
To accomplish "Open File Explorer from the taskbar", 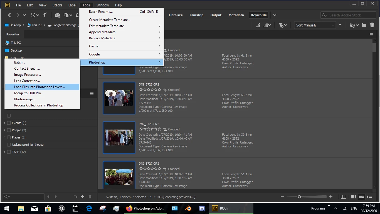I will [21, 208].
